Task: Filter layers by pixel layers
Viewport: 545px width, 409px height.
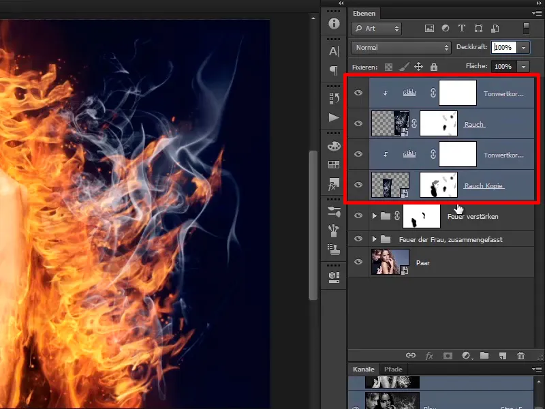Action: 430,29
